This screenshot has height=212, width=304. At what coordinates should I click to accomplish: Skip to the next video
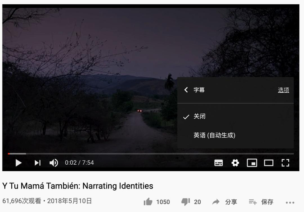pyautogui.click(x=37, y=163)
